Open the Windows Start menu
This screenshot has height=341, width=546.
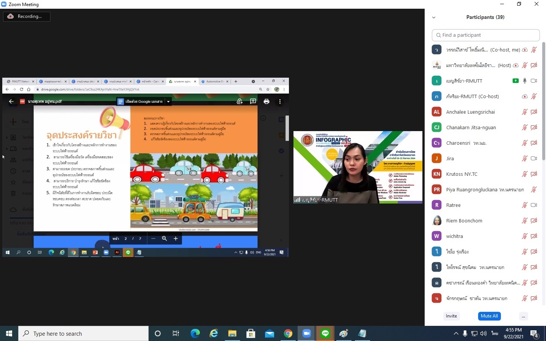(9, 333)
